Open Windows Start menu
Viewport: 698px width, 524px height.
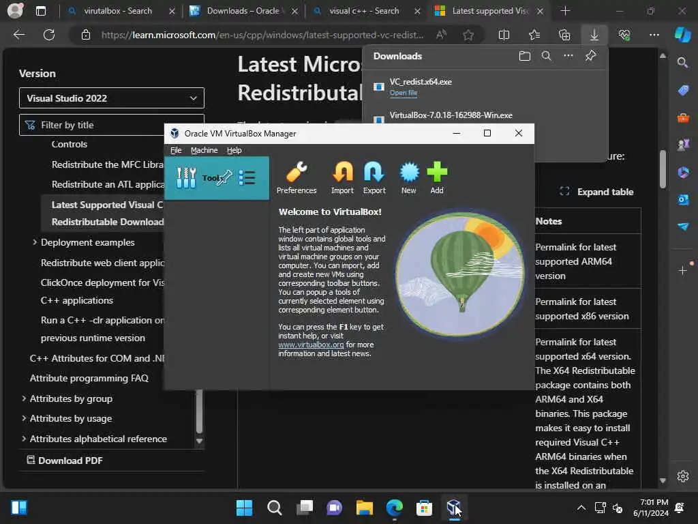pyautogui.click(x=244, y=508)
